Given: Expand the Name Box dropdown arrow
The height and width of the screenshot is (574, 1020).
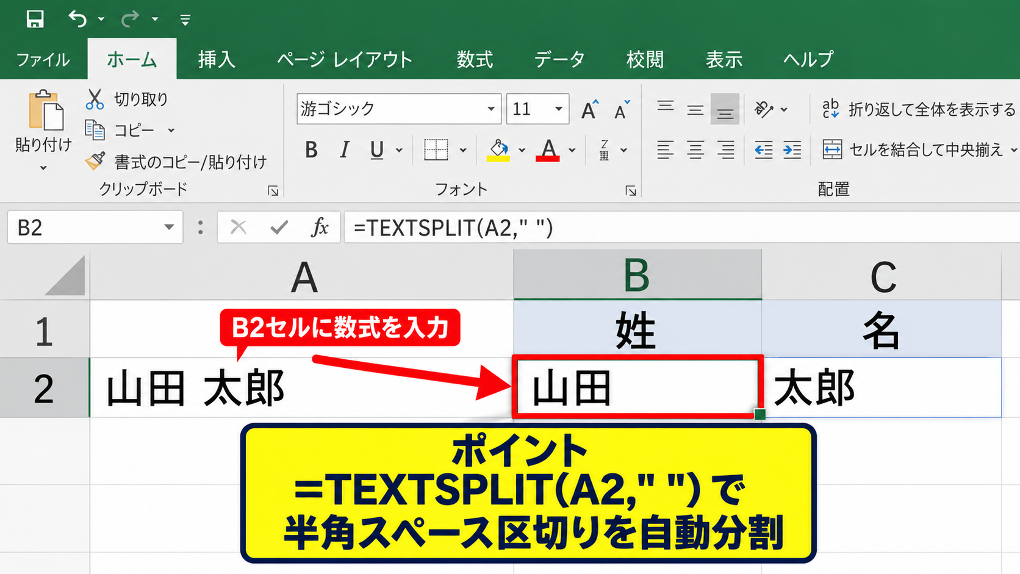Looking at the screenshot, I should 169,228.
